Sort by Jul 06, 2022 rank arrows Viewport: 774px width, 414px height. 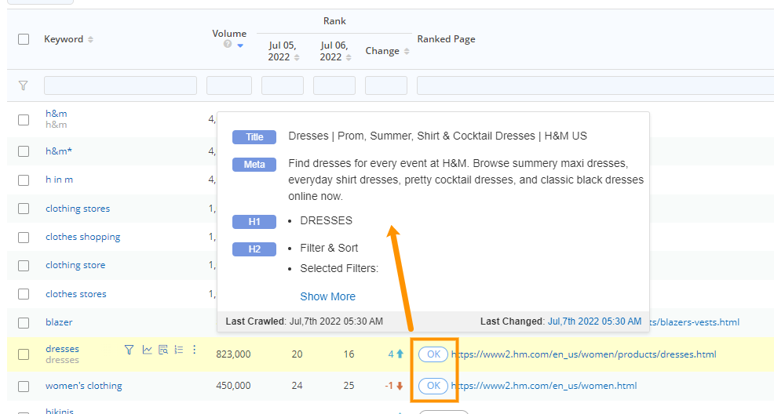(349, 58)
